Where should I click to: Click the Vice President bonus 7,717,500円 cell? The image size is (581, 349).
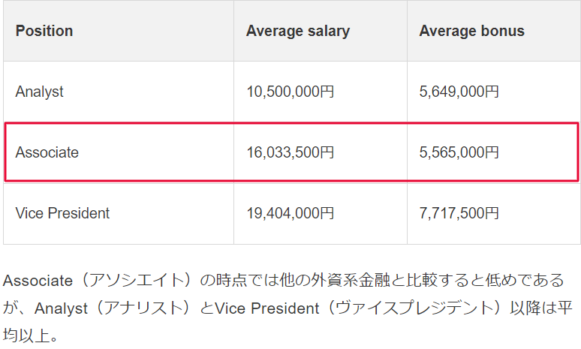[494, 213]
